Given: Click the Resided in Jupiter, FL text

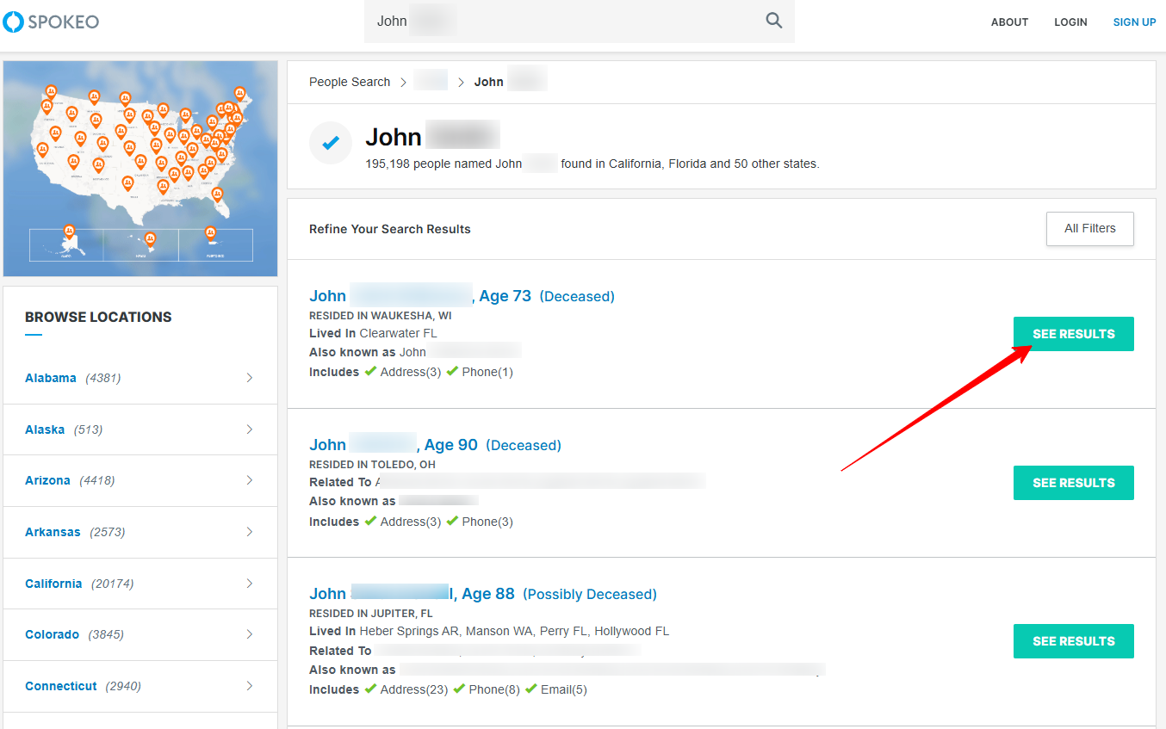Looking at the screenshot, I should coord(371,614).
